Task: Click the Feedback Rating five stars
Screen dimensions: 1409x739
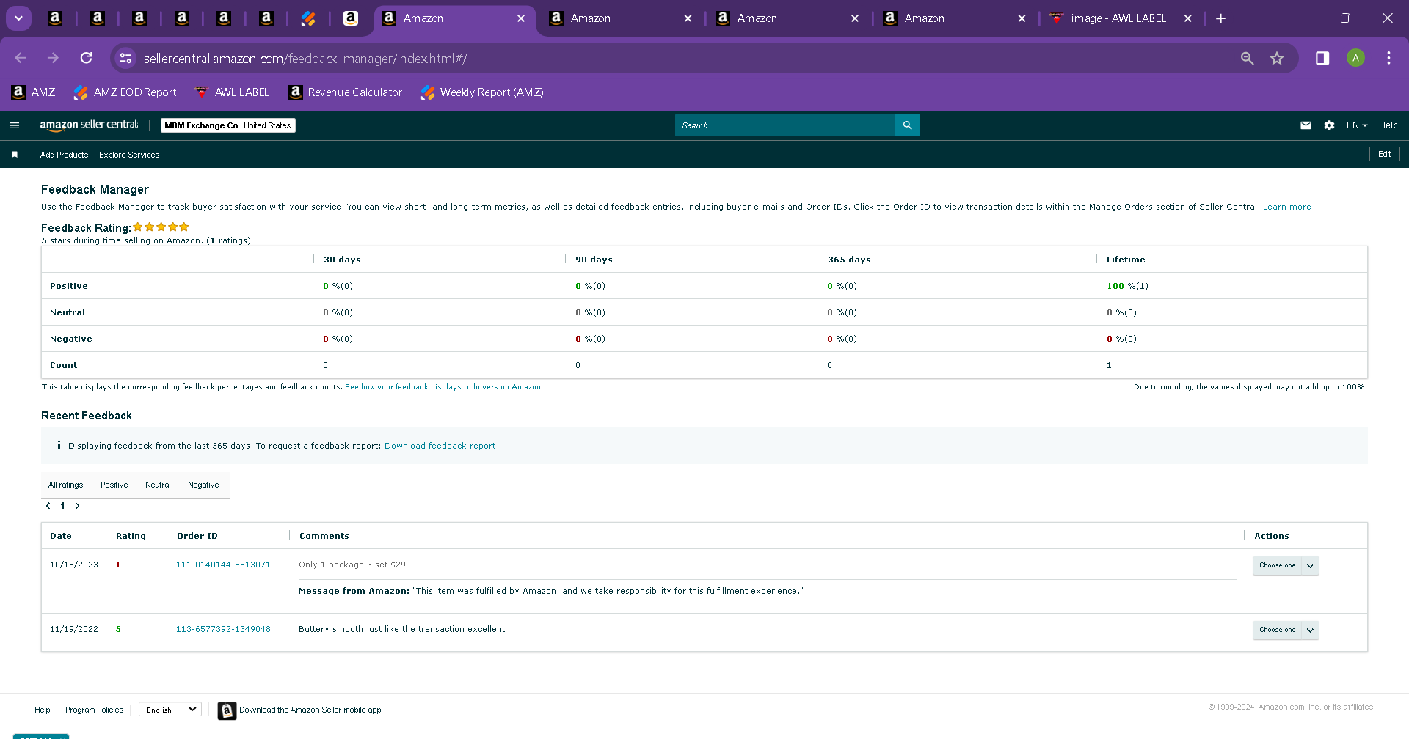Action: (x=161, y=227)
